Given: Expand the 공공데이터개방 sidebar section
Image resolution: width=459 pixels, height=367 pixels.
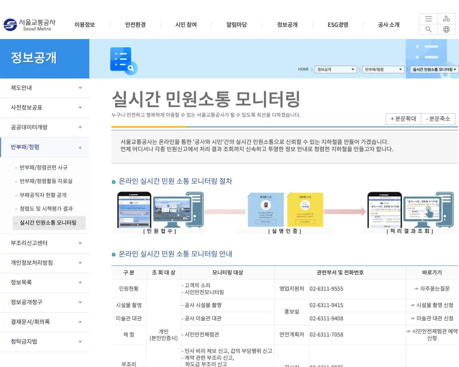Looking at the screenshot, I should (44, 128).
